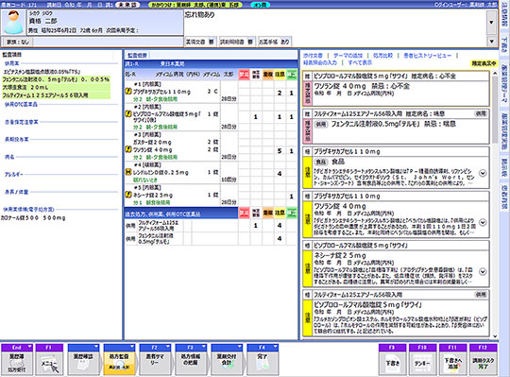510x377 pixels.
Task: Click the F4 完了 step
Action: [263, 360]
